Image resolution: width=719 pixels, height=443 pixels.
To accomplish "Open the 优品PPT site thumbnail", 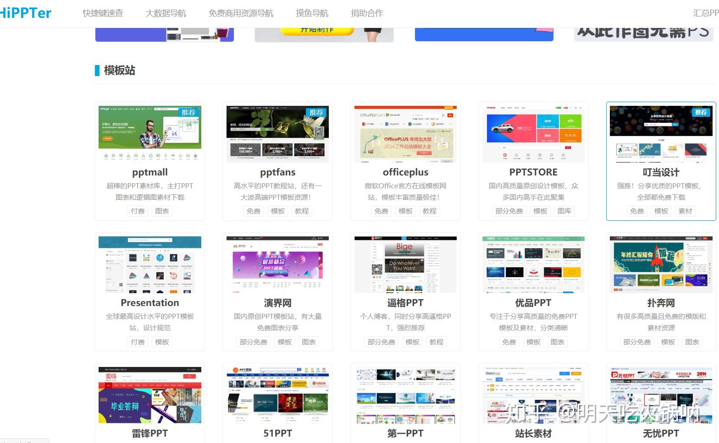I will 533,264.
